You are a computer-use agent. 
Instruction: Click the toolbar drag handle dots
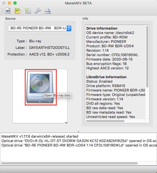click(x=2, y=11)
